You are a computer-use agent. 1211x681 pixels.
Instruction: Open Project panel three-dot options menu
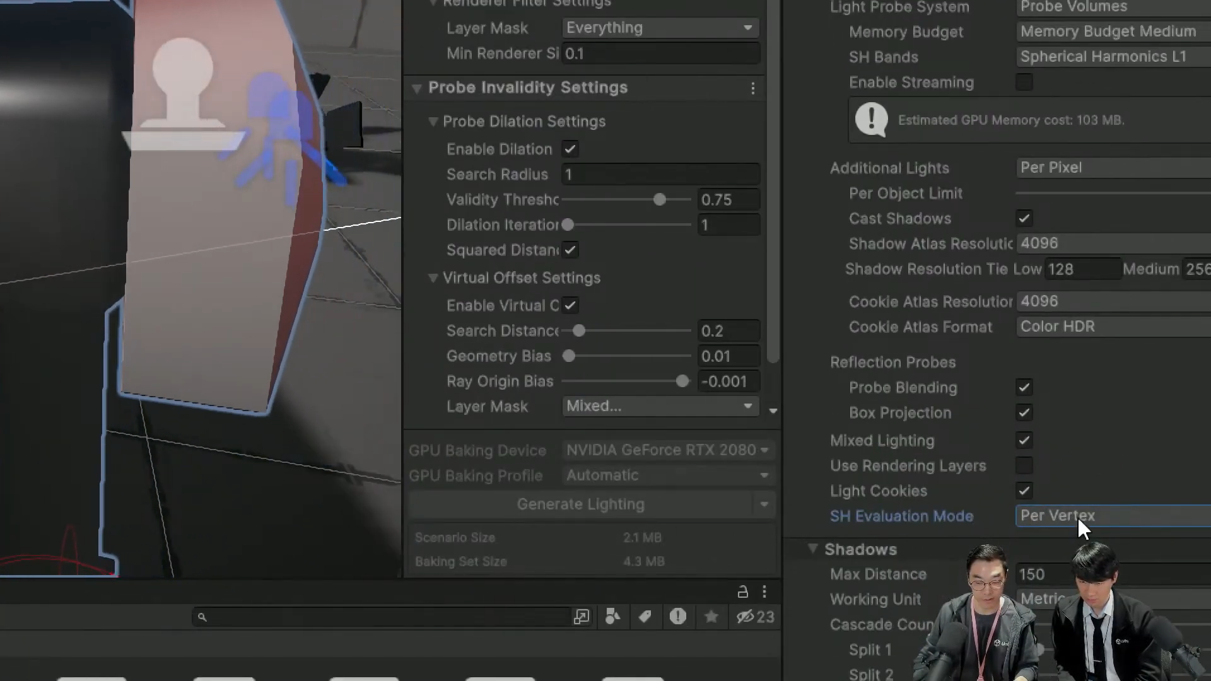764,591
